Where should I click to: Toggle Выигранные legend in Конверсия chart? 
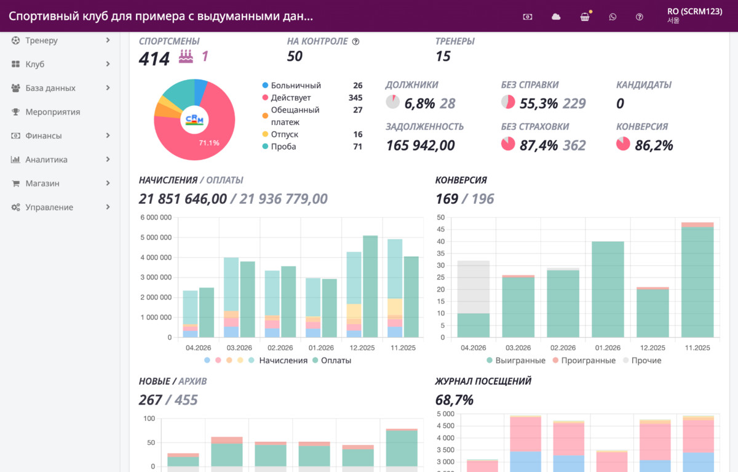(516, 361)
